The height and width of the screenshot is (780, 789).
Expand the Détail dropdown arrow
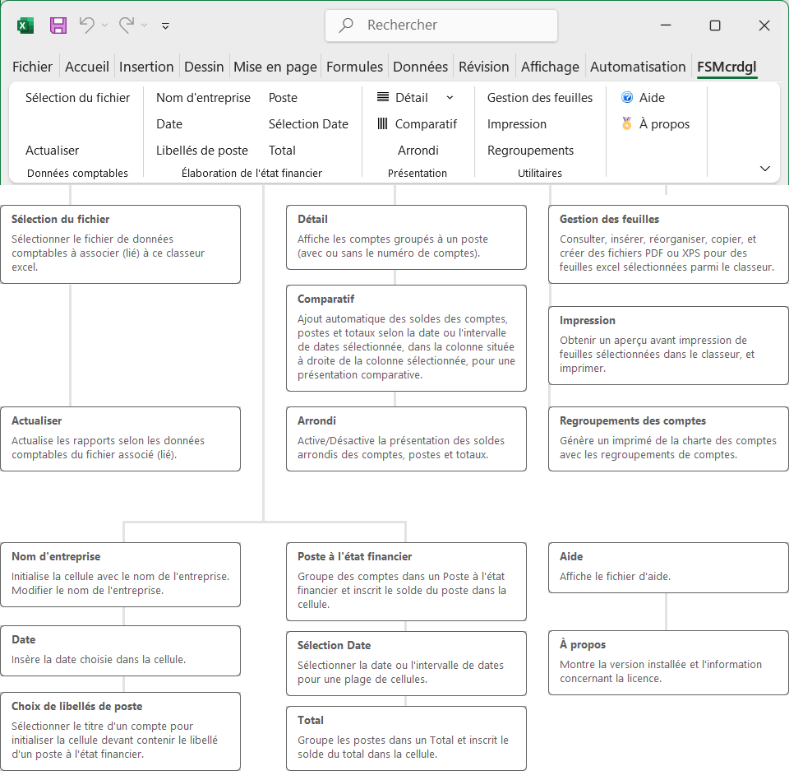[x=450, y=98]
